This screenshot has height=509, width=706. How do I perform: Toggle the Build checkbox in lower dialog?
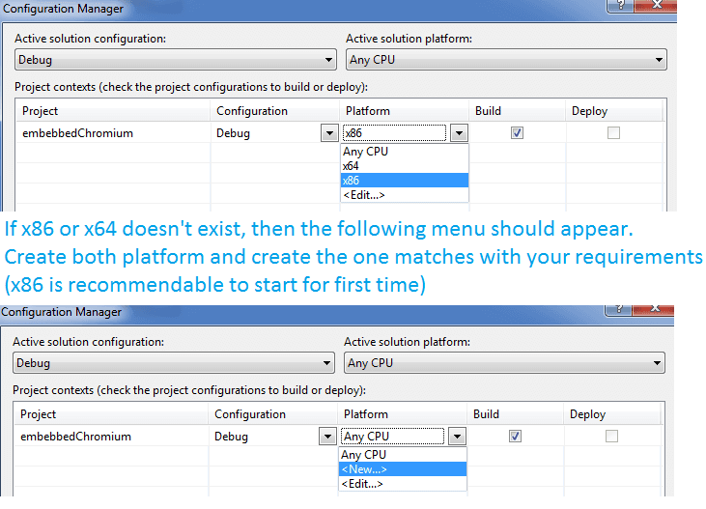(516, 437)
